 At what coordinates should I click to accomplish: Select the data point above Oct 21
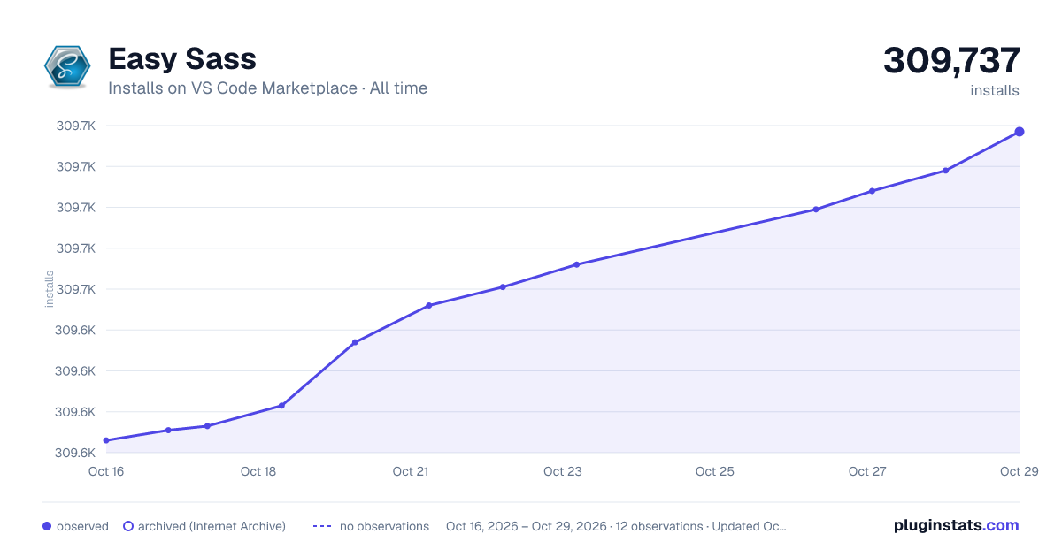coord(428,306)
